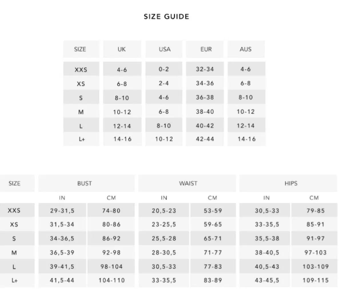
Task: Click the WAIST header in measurements table
Action: coord(188,183)
